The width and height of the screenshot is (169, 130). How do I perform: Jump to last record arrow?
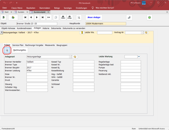pos(43,17)
